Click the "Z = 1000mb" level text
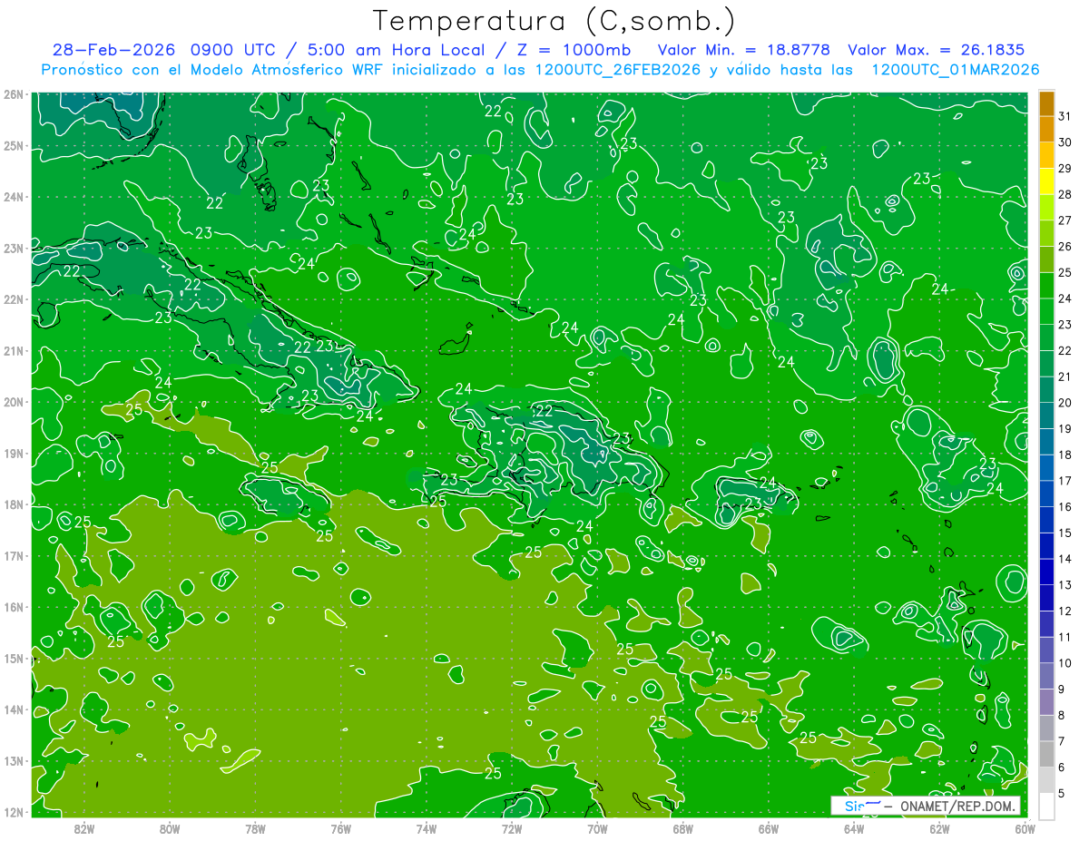The height and width of the screenshot is (841, 1089). tap(573, 50)
